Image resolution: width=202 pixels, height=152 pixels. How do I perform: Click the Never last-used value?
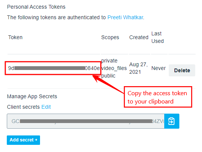tap(159, 68)
